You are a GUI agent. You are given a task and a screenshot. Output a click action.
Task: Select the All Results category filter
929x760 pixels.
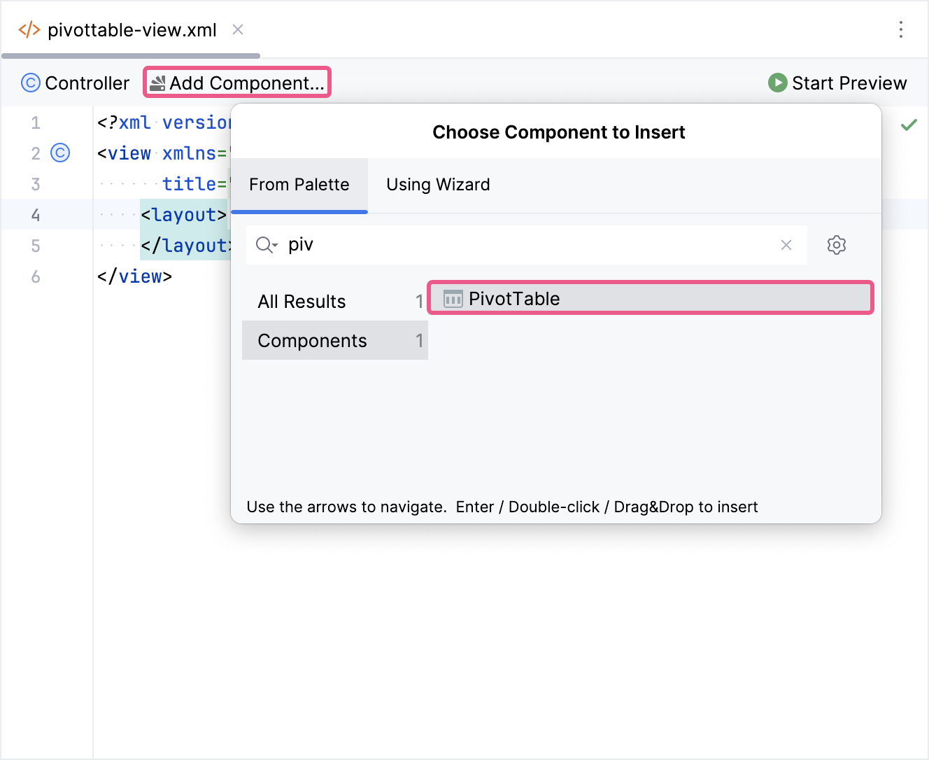(302, 301)
